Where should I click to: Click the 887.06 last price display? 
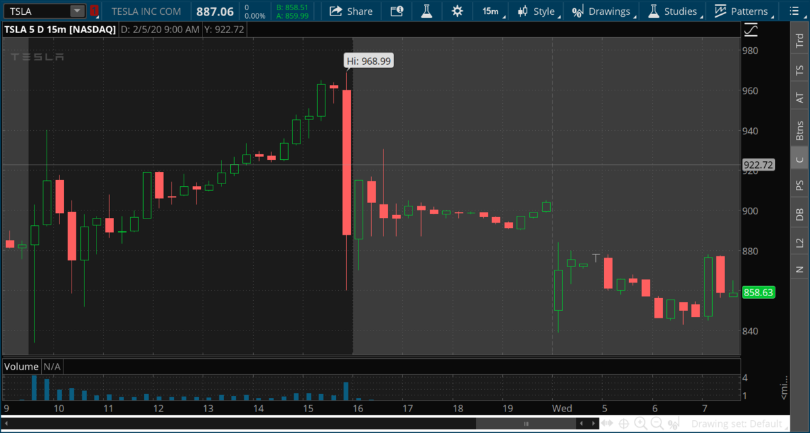(215, 11)
